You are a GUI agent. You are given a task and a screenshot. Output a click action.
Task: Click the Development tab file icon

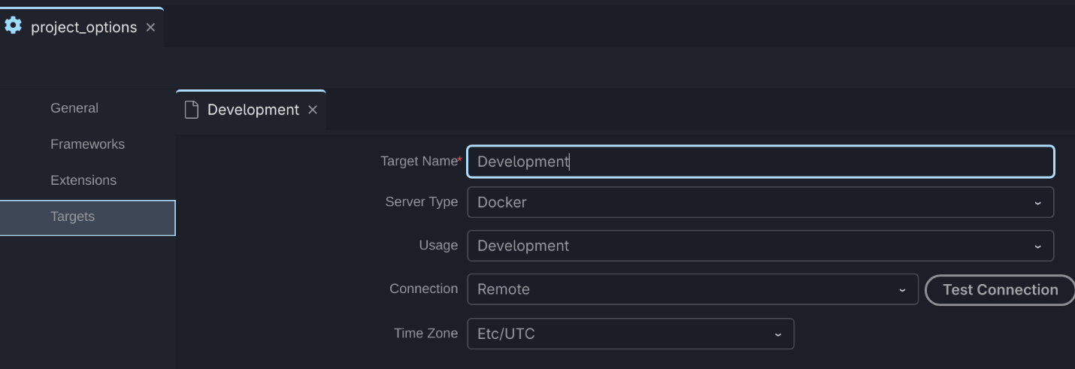(x=192, y=110)
